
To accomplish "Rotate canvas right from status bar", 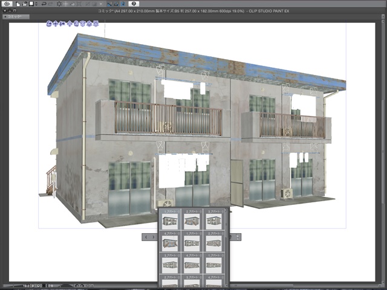I will 82,286.
